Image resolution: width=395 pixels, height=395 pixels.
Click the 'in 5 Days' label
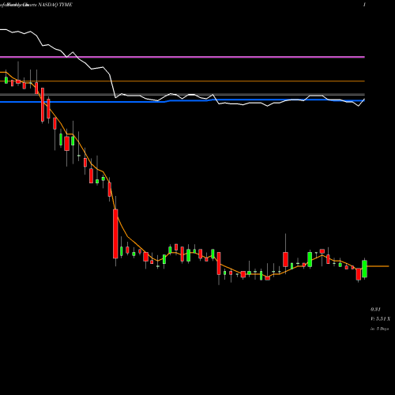point(379,329)
